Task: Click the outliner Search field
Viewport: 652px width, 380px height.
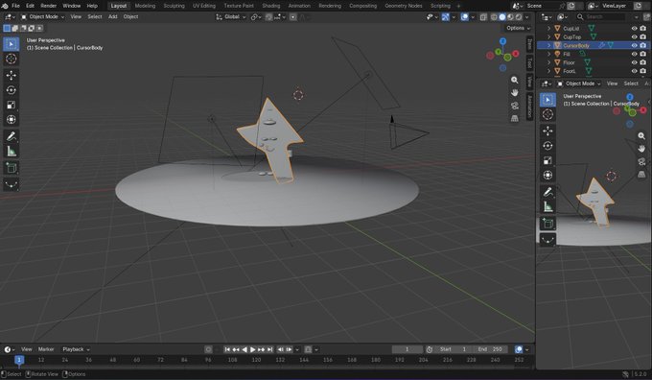Action: (x=601, y=16)
